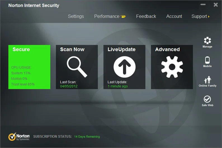This screenshot has width=222, height=148.
Task: Click the Trust level 85% text
Action: pos(23,84)
